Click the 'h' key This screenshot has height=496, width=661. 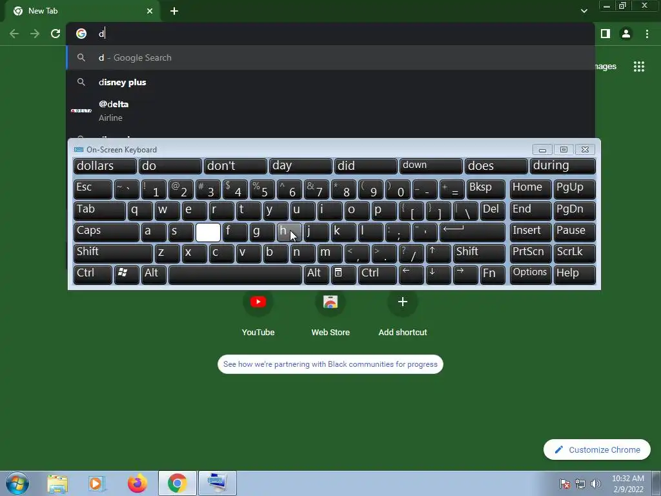click(x=289, y=232)
